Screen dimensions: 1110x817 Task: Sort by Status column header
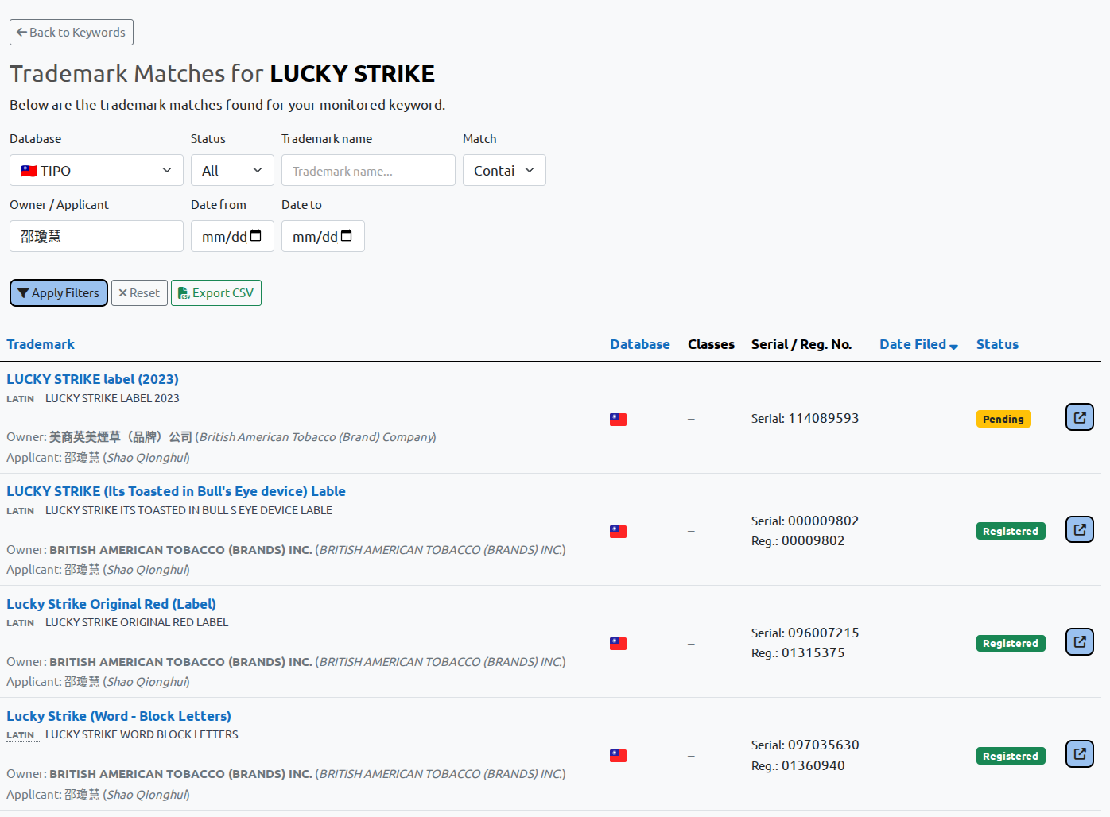click(997, 344)
